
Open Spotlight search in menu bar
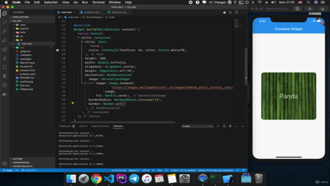308,2
